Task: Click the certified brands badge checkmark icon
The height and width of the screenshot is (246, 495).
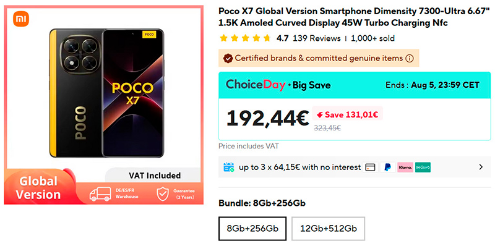Action: pyautogui.click(x=228, y=58)
